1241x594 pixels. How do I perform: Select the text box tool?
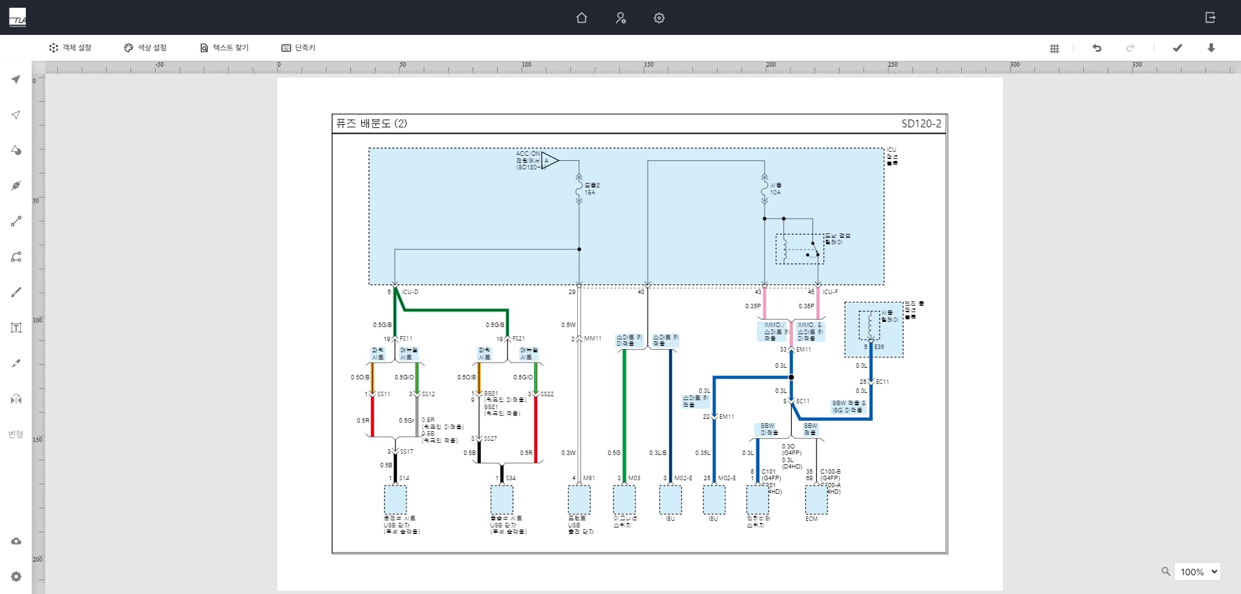pyautogui.click(x=16, y=328)
